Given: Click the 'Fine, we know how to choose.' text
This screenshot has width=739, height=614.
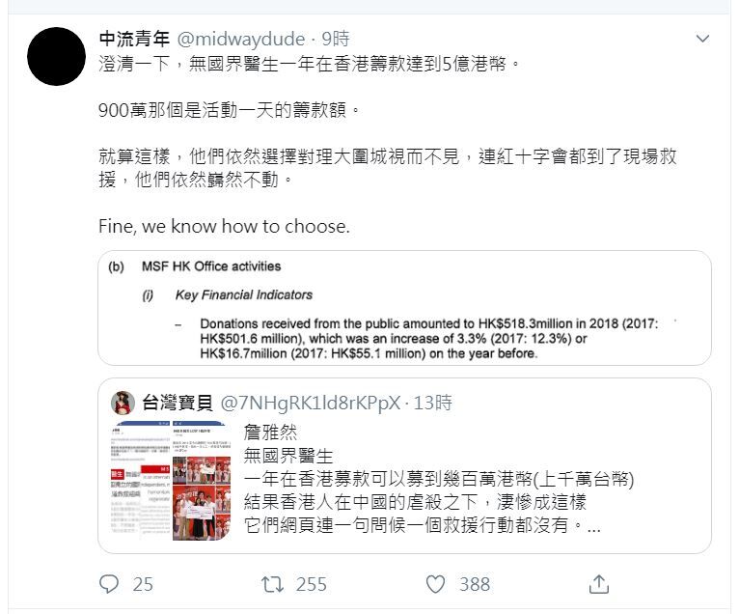Looking at the screenshot, I should pyautogui.click(x=225, y=226).
